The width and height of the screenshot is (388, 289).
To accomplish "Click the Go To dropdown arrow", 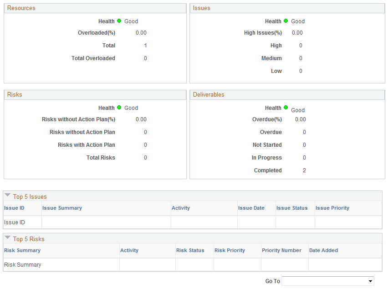I will point(369,281).
